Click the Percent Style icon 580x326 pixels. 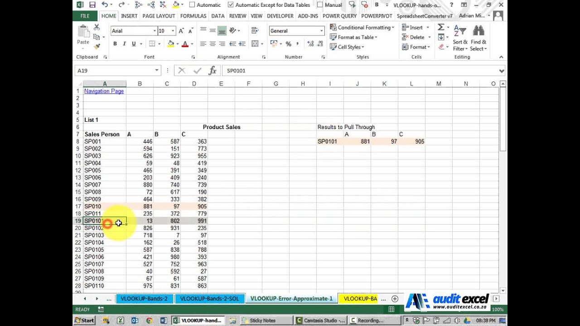pos(288,44)
